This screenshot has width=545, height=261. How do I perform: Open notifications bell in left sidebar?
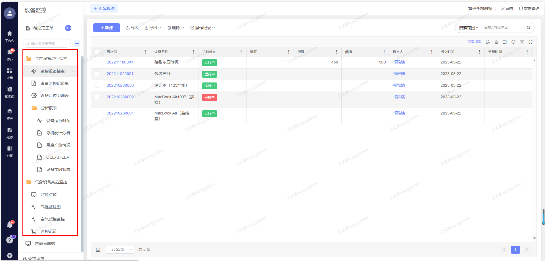coord(10,225)
